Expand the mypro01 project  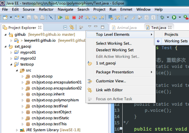[11, 52]
